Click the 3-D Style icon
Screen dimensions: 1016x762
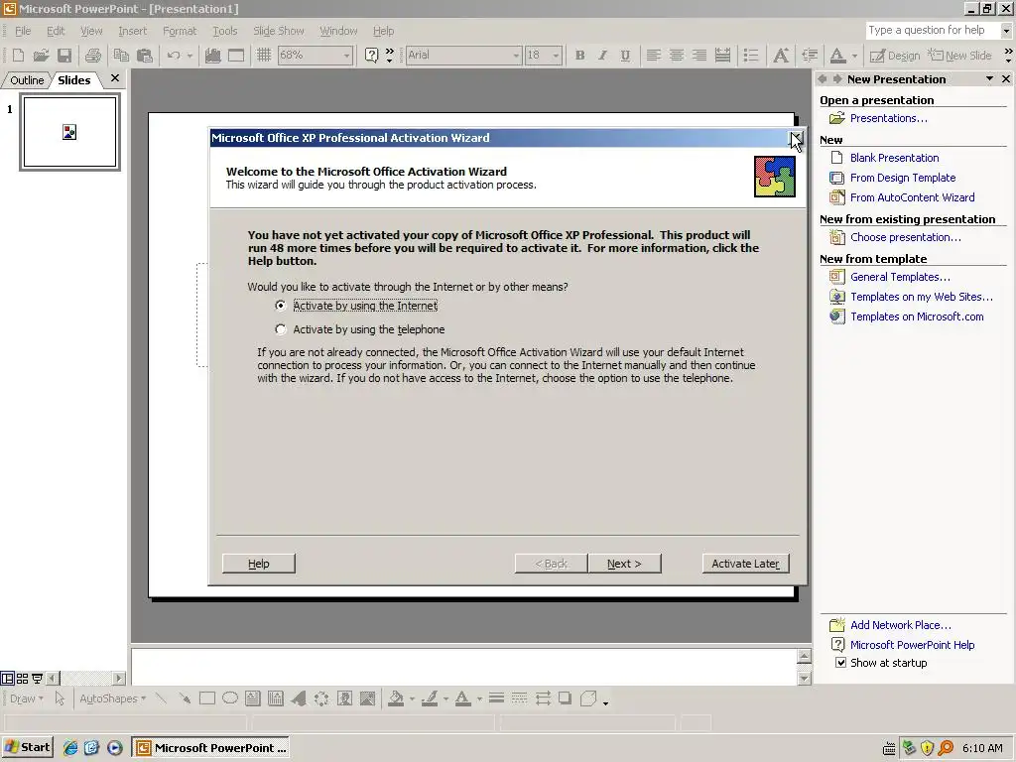click(x=588, y=698)
